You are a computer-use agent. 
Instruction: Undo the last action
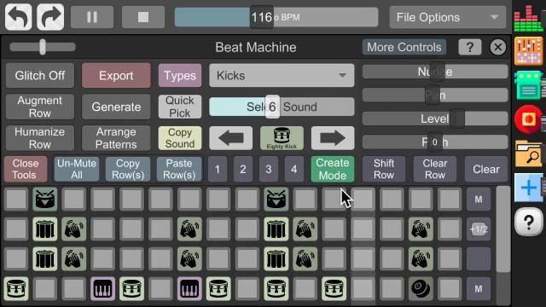(x=18, y=17)
